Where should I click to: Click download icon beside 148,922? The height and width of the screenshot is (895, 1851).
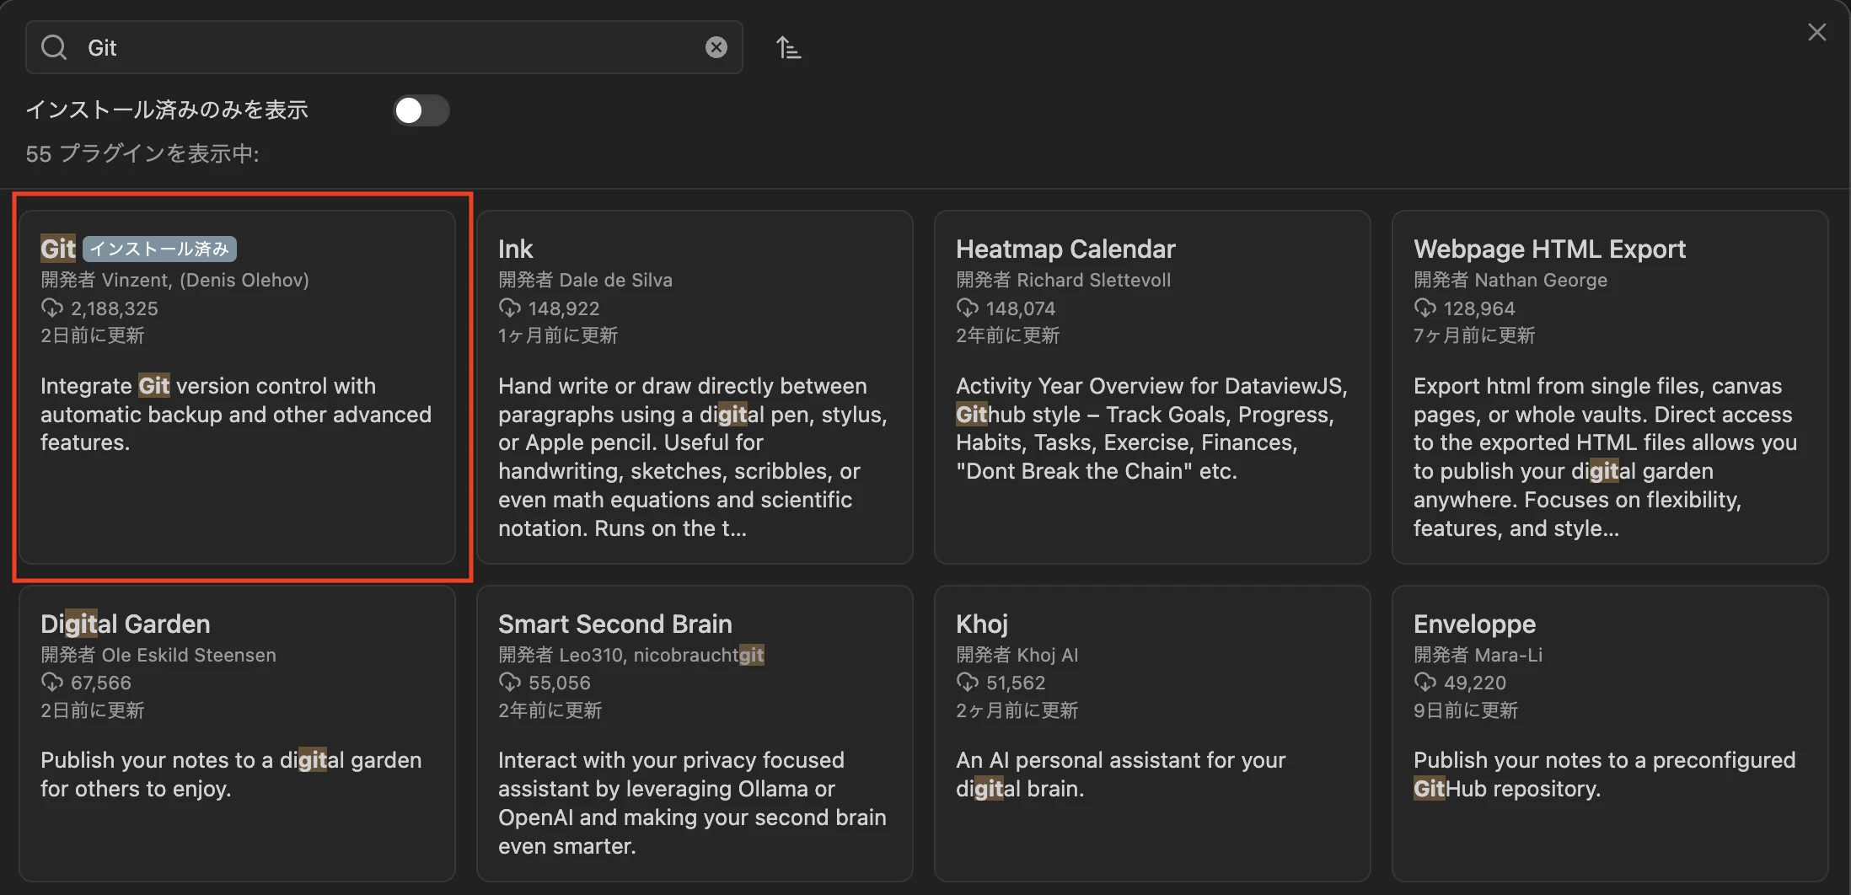pyautogui.click(x=510, y=308)
